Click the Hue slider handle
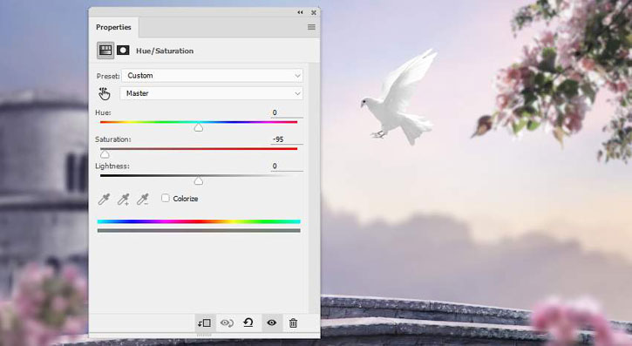This screenshot has height=346, width=632. pyautogui.click(x=198, y=128)
